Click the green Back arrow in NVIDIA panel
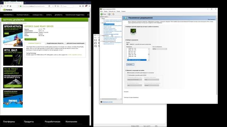Viewport: 227px width, 127px height. (x=101, y=14)
